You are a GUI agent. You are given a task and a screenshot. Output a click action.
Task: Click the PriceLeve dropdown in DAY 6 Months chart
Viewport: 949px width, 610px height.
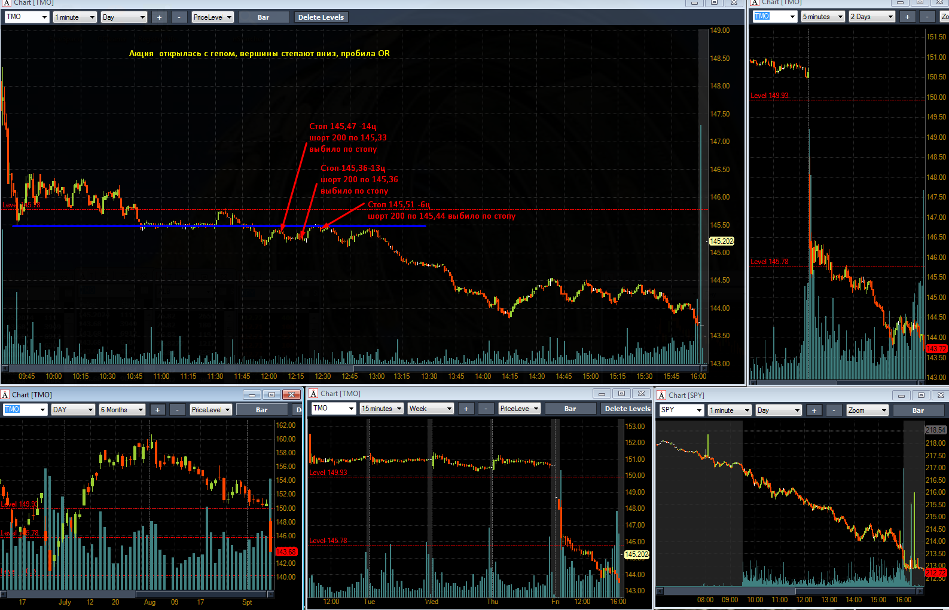click(210, 410)
